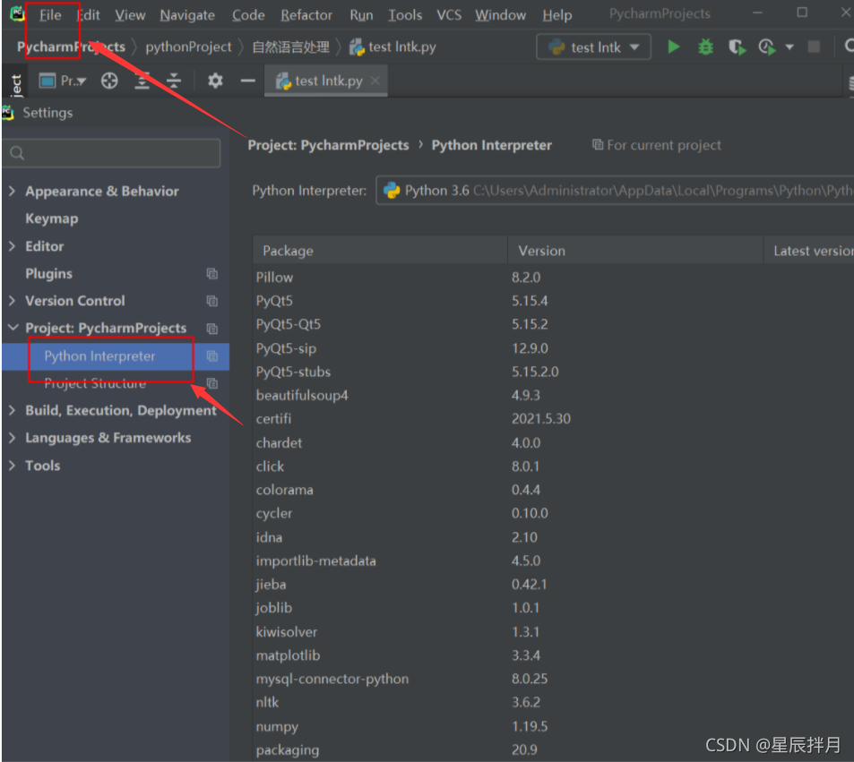Viewport: 854px width, 762px height.
Task: Select beautifulsoup4 package row
Action: click(553, 395)
